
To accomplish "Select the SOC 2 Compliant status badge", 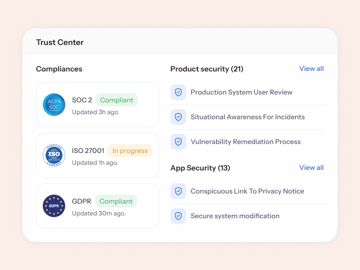I will 116,100.
